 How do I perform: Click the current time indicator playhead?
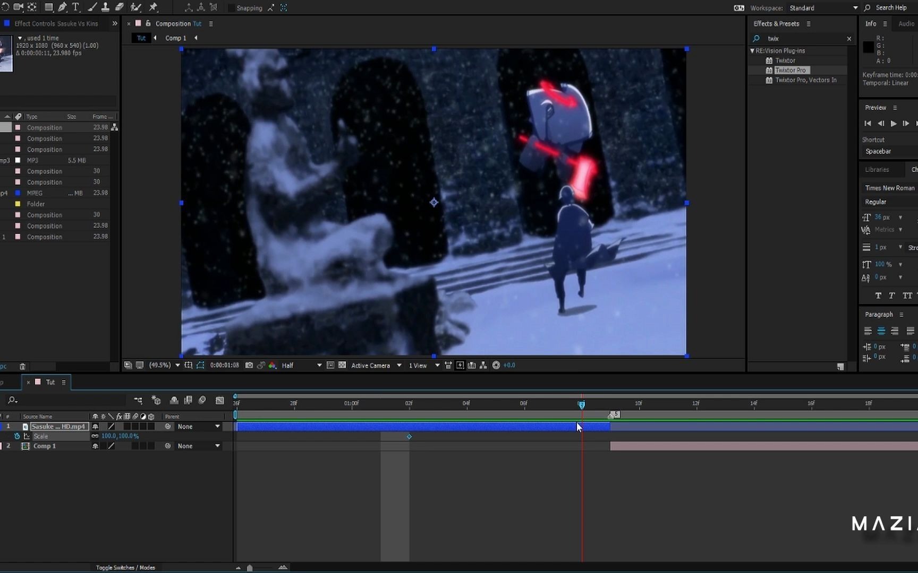(x=582, y=405)
